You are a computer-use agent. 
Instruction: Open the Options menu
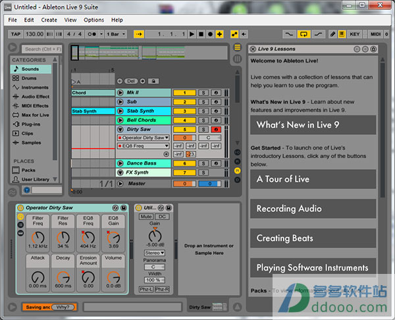pos(93,20)
